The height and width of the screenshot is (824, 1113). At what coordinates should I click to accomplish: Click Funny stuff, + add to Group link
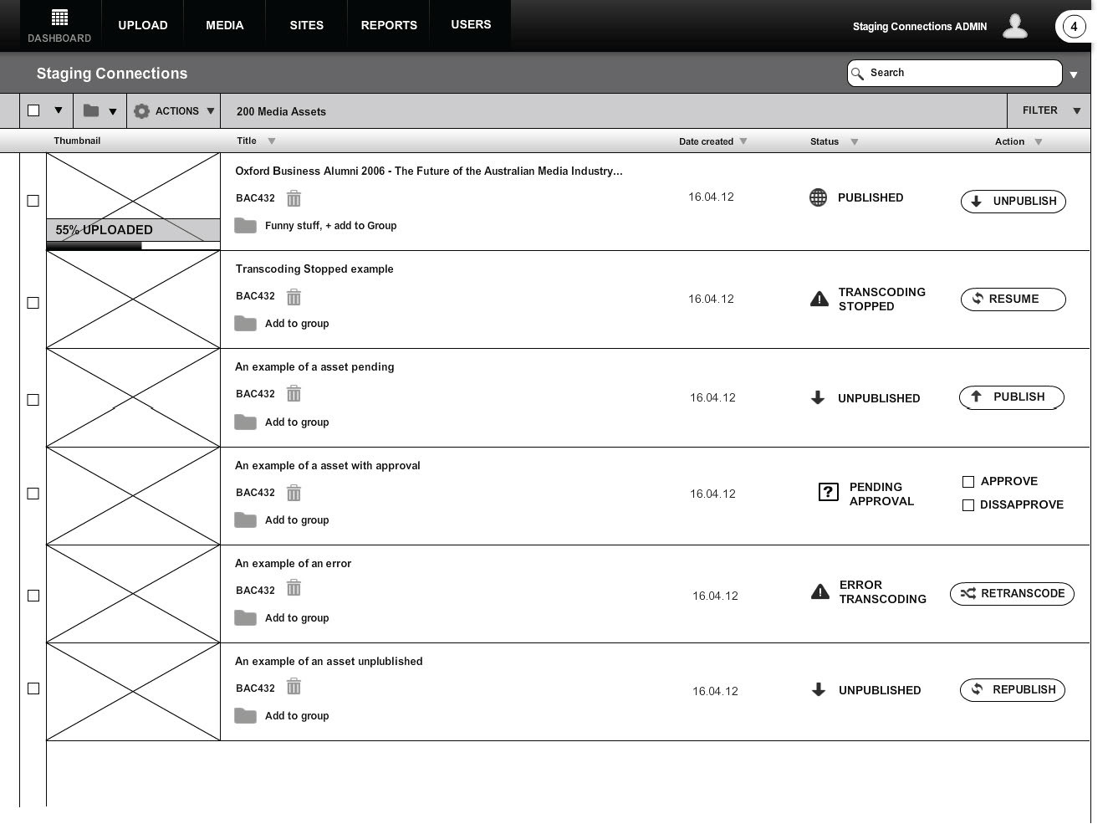tap(330, 226)
